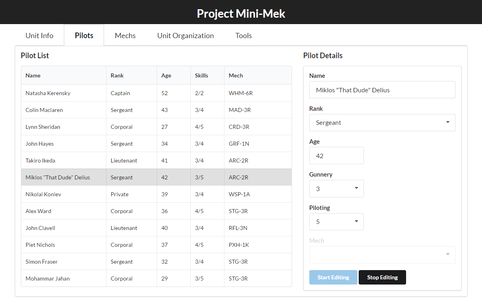Click the MAD-3R mech cell
This screenshot has width=482, height=305.
(x=258, y=110)
